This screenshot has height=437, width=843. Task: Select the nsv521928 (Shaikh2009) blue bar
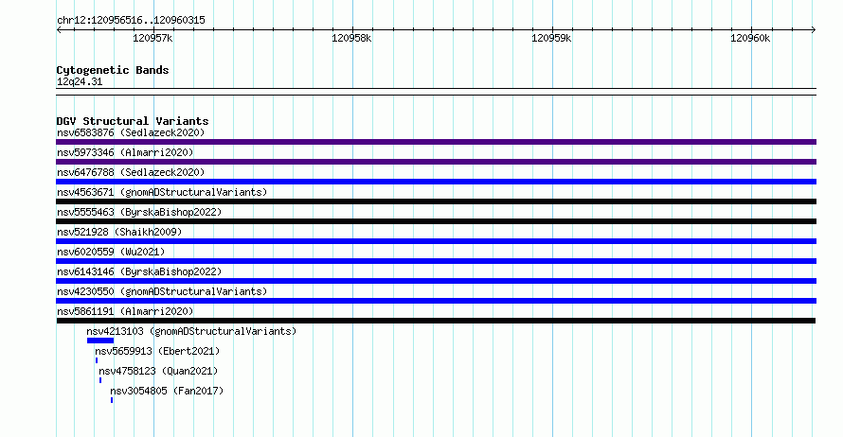click(436, 241)
